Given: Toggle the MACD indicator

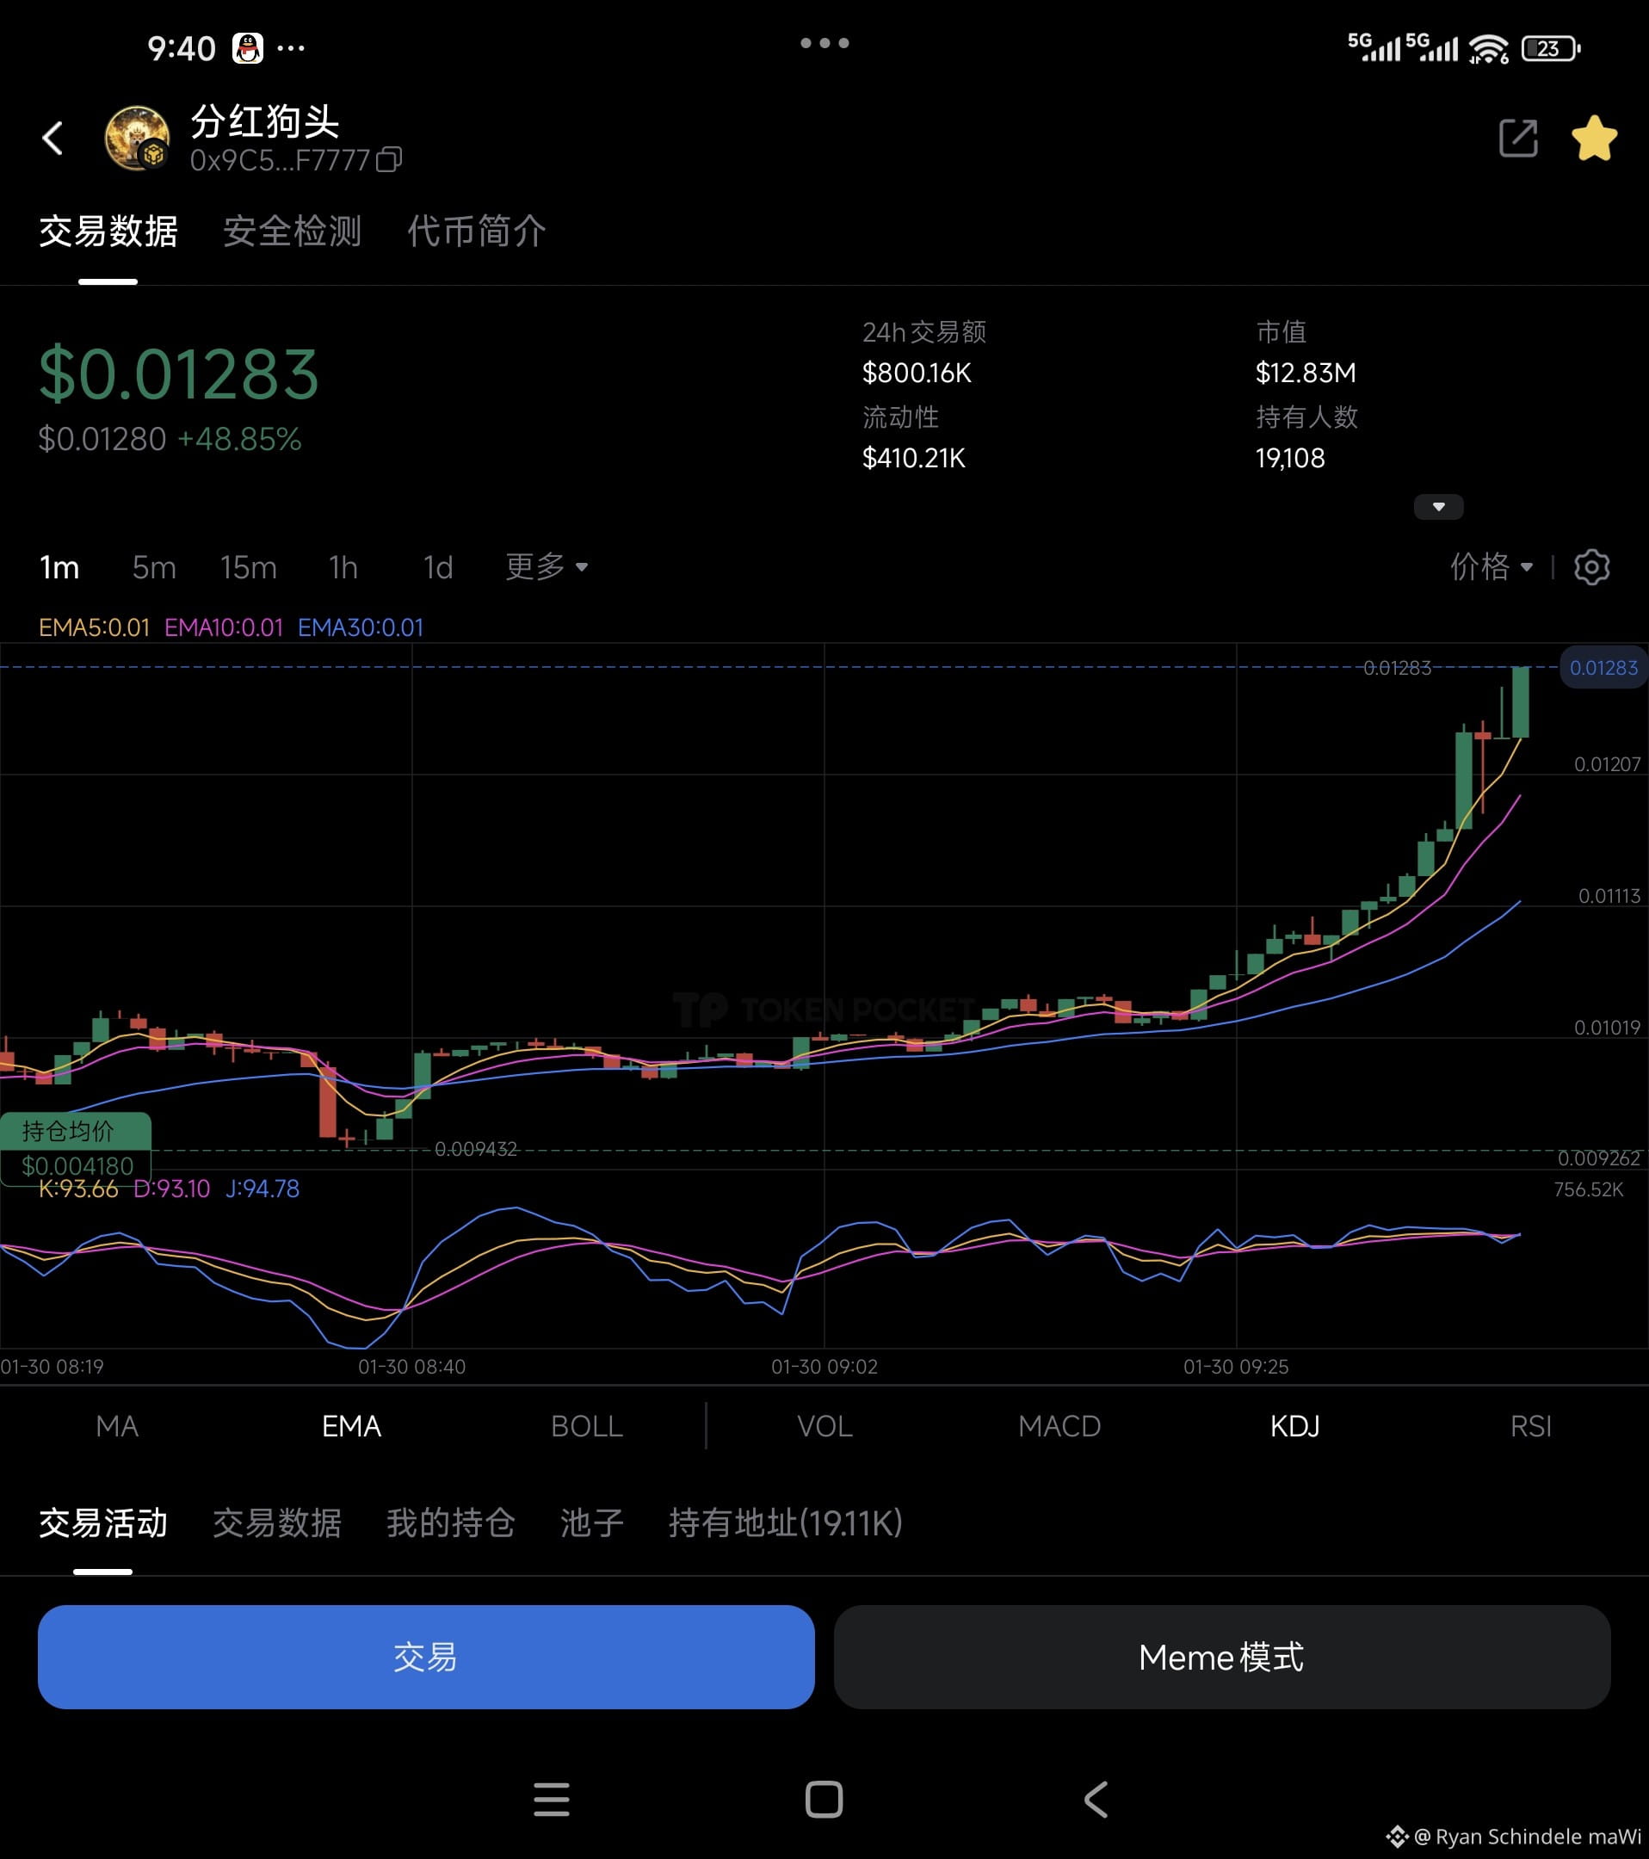Looking at the screenshot, I should [1059, 1426].
